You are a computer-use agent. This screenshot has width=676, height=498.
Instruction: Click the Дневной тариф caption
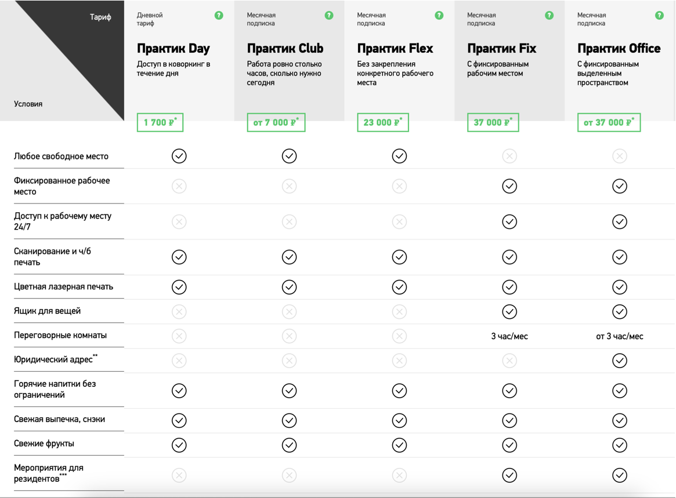point(149,19)
